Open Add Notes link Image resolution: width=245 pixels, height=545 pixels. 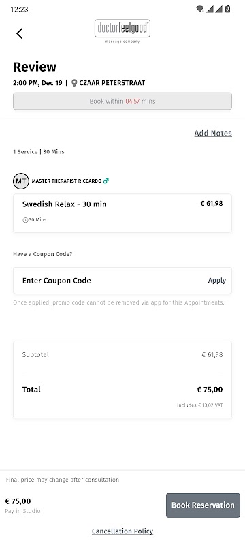tap(213, 133)
